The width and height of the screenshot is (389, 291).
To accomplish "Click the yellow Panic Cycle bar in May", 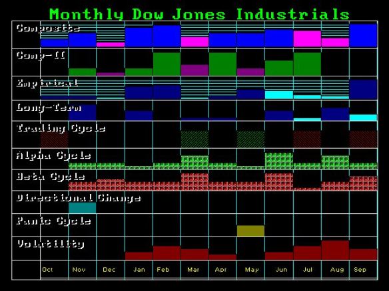I will click(250, 231).
